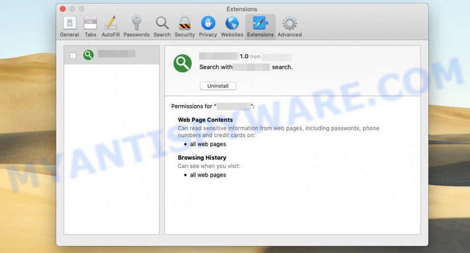
Task: Open the General preferences pane
Action: [x=69, y=27]
